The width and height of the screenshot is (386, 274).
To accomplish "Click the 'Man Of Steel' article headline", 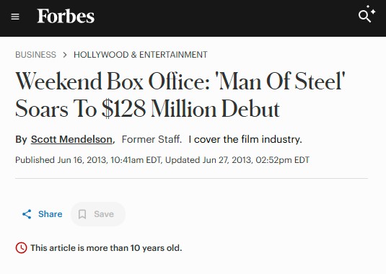I will tap(180, 94).
